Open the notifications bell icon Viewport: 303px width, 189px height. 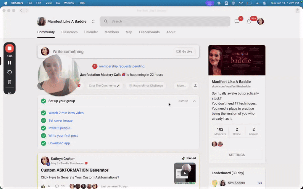(x=249, y=22)
